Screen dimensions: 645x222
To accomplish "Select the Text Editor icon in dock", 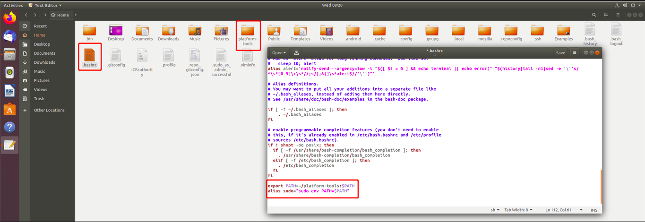I will [x=9, y=145].
